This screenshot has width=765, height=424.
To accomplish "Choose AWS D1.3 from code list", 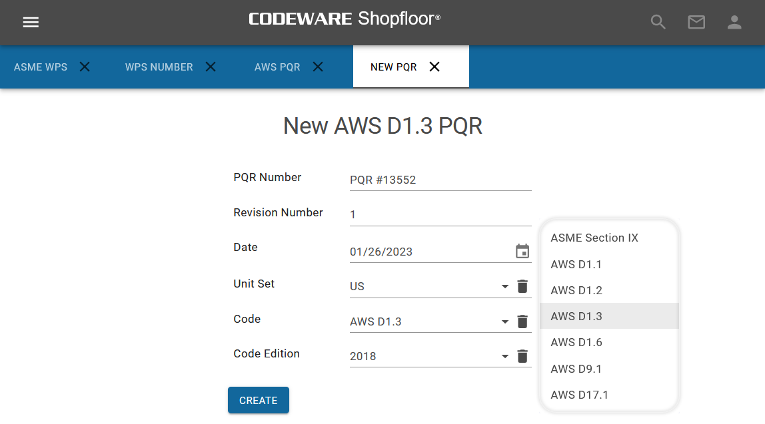I will point(609,316).
